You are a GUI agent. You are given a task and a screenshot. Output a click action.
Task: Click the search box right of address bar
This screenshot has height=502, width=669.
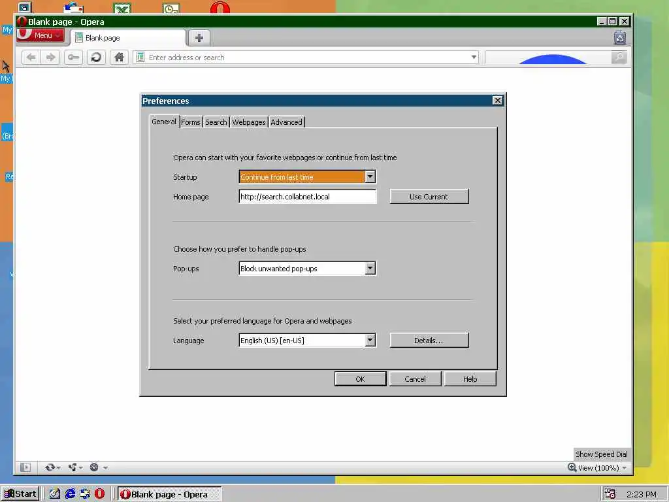548,58
